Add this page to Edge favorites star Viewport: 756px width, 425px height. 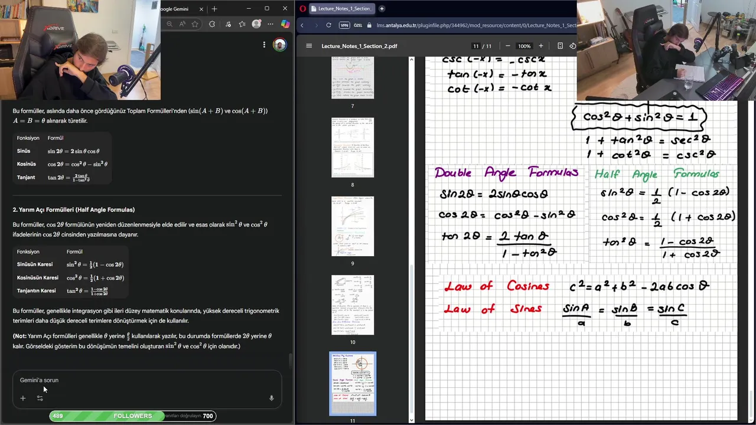click(x=195, y=24)
